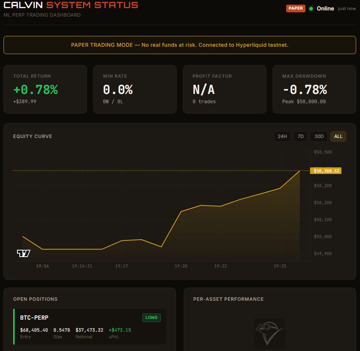Click the PAPER mode badge
This screenshot has height=351, width=360.
(295, 9)
